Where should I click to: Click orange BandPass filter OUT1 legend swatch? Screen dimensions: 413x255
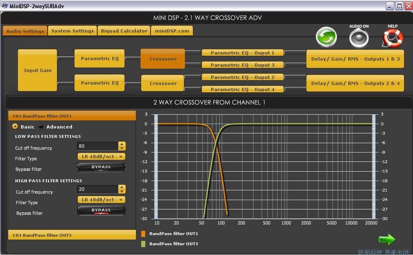pyautogui.click(x=143, y=234)
